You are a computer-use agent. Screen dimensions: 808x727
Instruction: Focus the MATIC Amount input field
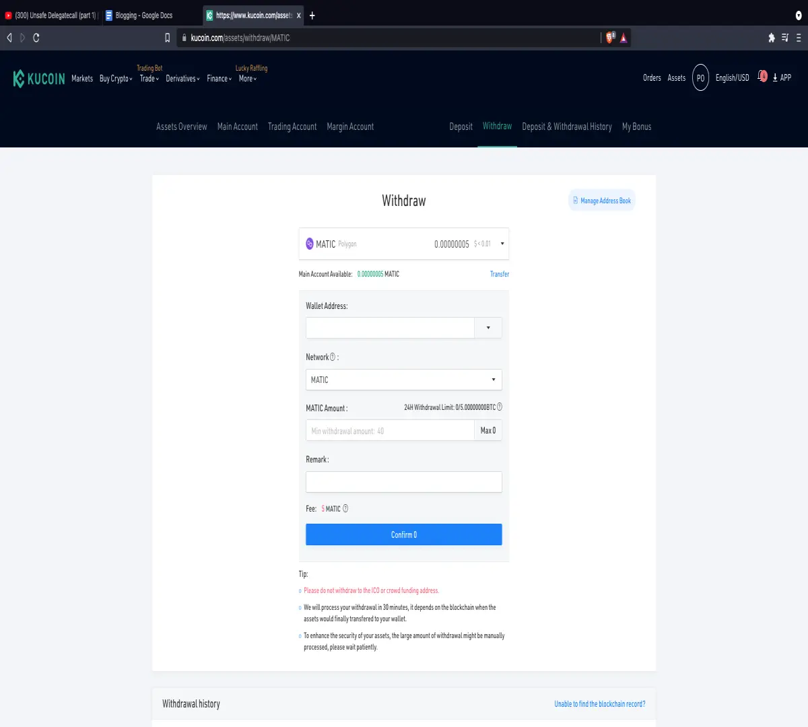tap(390, 430)
